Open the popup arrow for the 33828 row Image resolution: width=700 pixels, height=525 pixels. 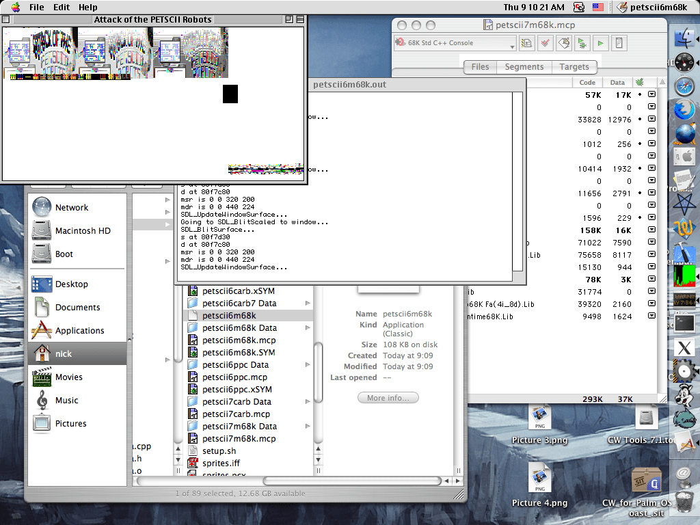point(651,119)
